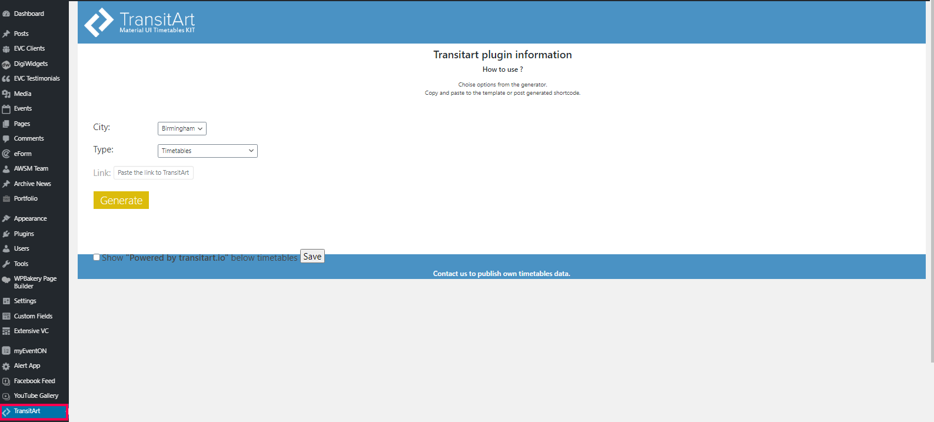
Task: Click the TransitArt header logo
Action: (x=139, y=22)
